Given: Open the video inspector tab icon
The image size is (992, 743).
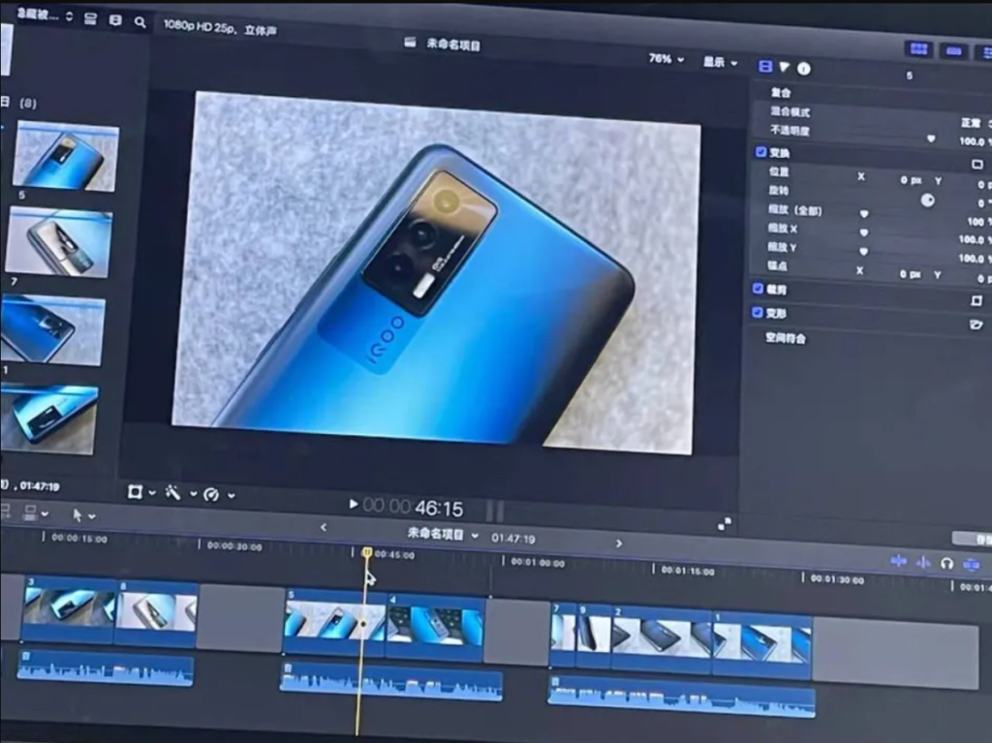Looking at the screenshot, I should 765,67.
